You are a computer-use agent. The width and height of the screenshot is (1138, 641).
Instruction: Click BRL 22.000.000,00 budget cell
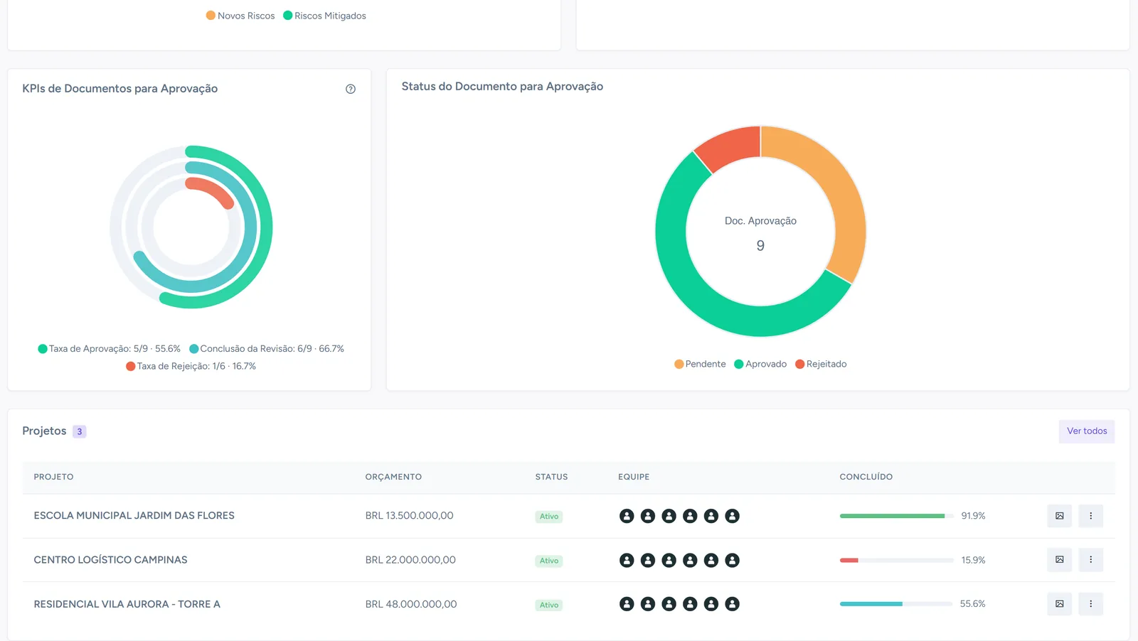[x=410, y=560]
